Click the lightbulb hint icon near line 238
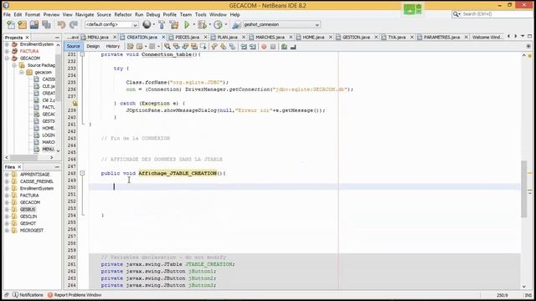 (75, 103)
